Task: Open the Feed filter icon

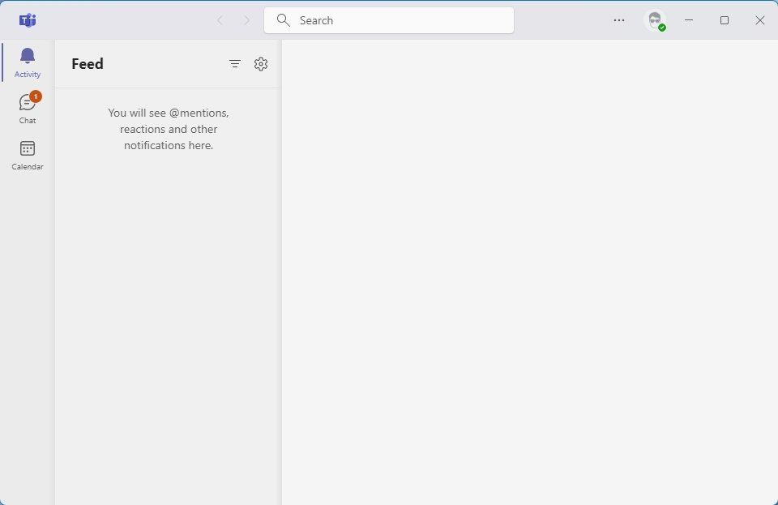Action: 234,63
